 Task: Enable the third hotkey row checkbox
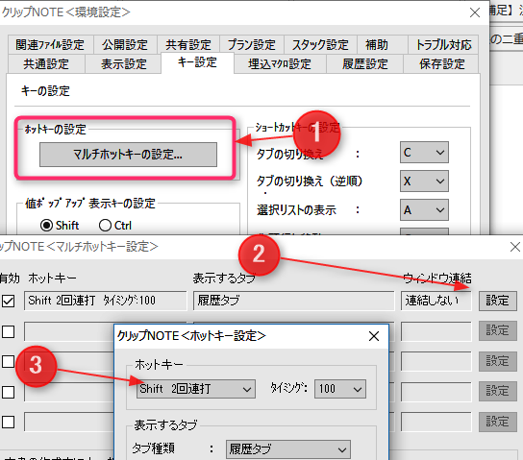point(8,362)
